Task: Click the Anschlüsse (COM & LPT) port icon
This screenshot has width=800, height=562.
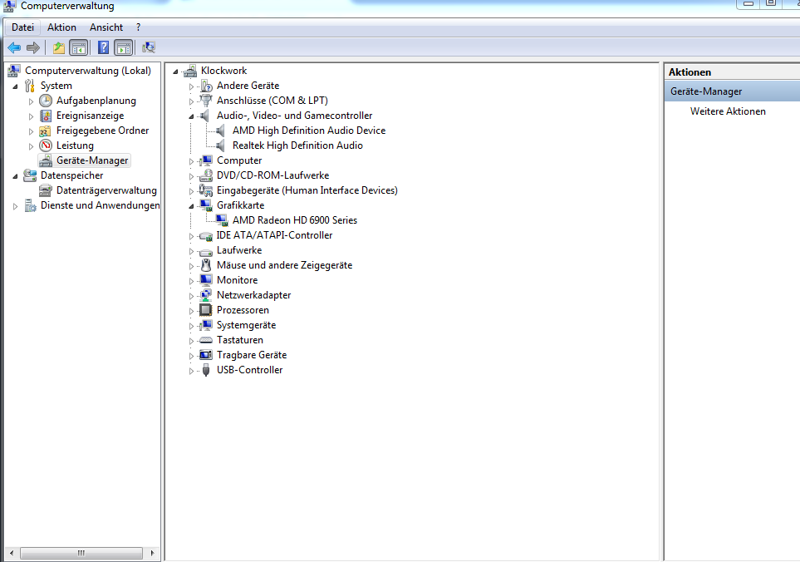Action: (206, 101)
